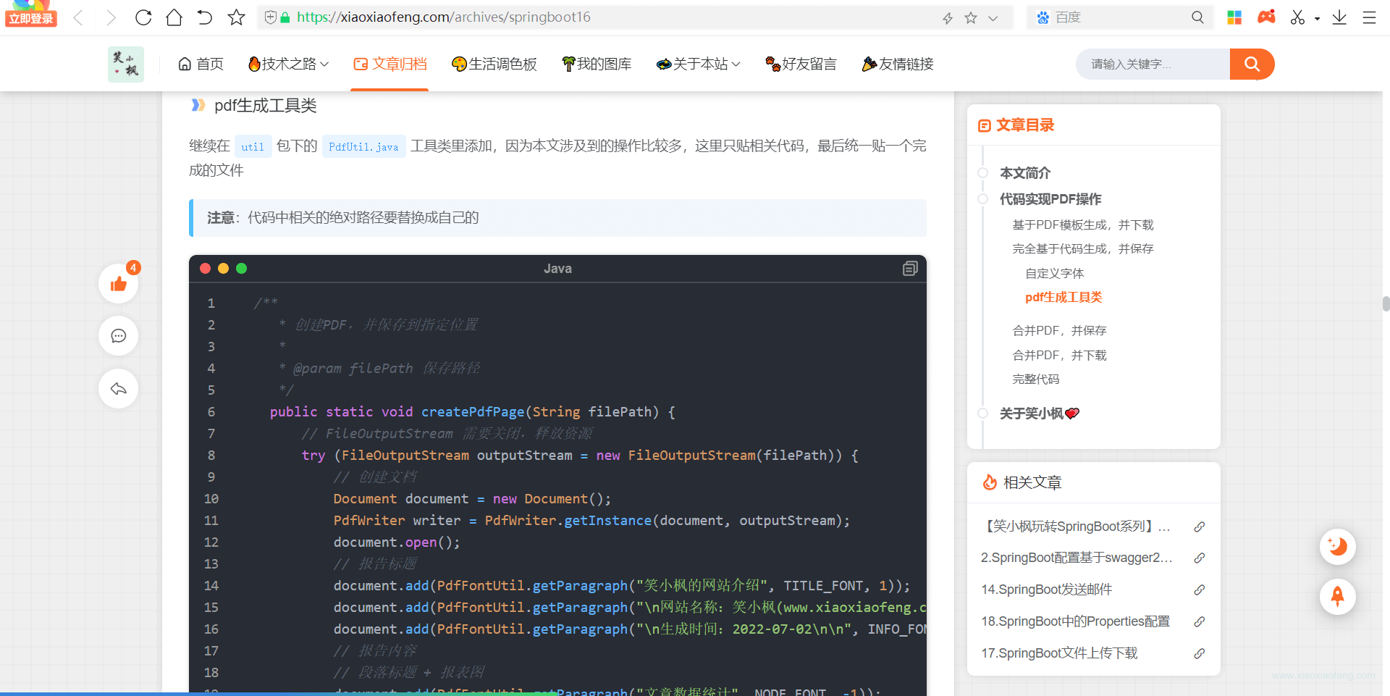Click the rocket icon to return to top
Image resolution: width=1390 pixels, height=696 pixels.
coord(1338,597)
